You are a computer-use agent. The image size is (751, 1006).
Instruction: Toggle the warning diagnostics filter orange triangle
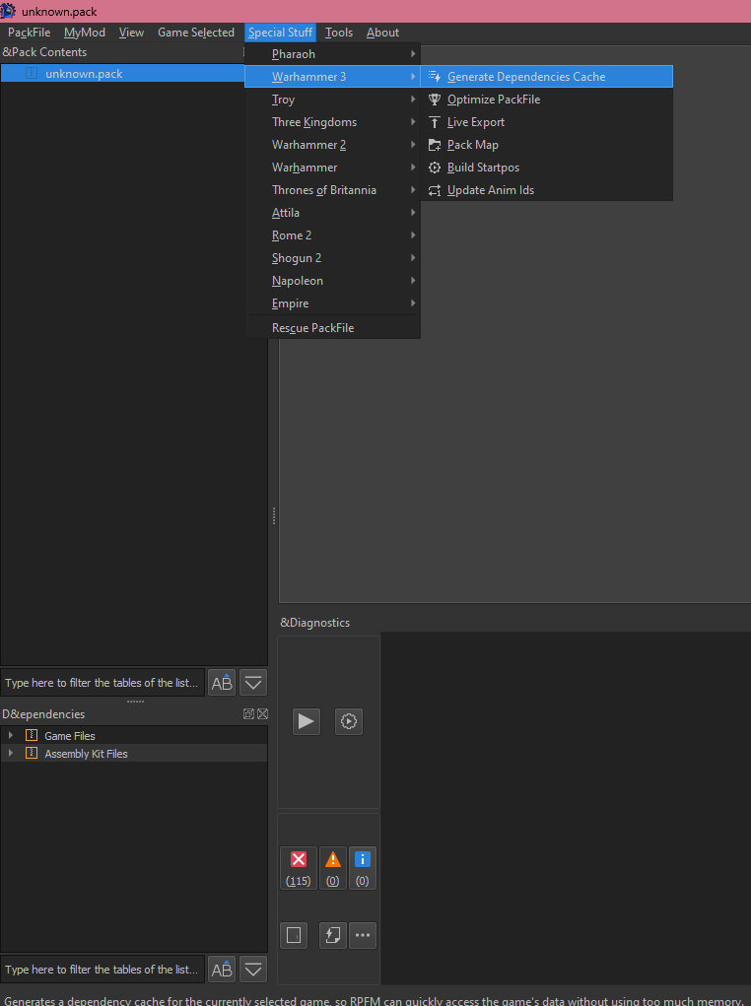[x=332, y=868]
